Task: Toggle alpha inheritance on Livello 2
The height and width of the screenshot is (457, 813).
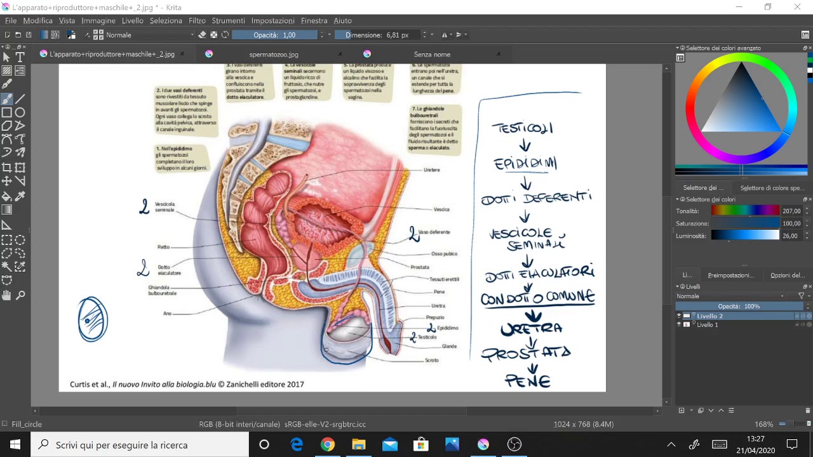Action: pyautogui.click(x=803, y=316)
